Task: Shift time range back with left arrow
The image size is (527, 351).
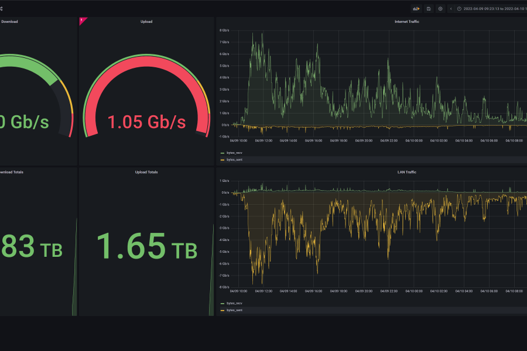Action: [451, 9]
